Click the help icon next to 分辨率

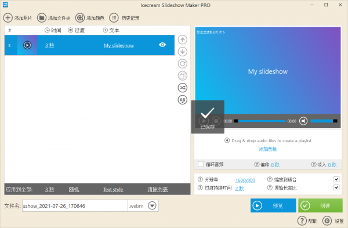200,179
